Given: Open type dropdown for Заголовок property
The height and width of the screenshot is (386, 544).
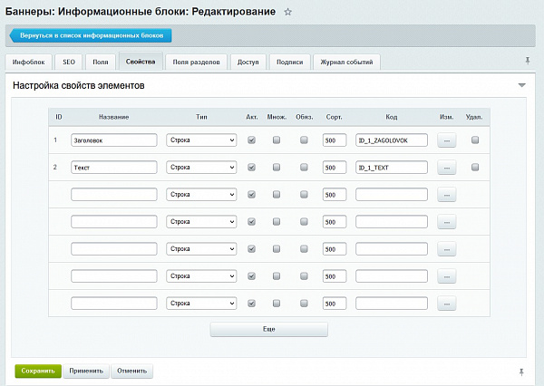Looking at the screenshot, I should click(x=201, y=140).
